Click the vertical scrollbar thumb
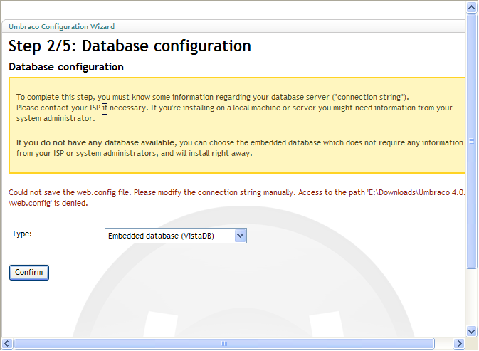Viewport: 479px width, 351px height. coord(471,141)
